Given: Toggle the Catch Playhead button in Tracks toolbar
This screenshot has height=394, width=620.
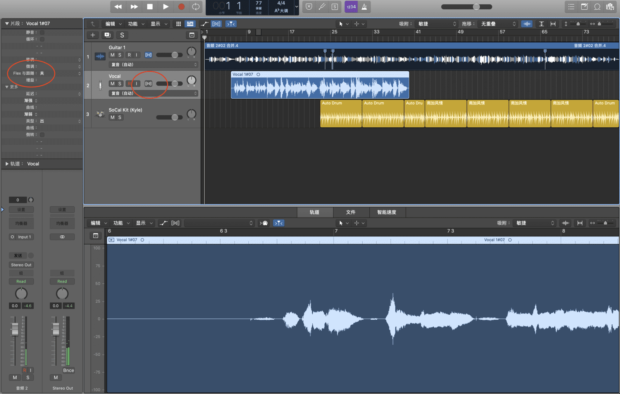Looking at the screenshot, I should tap(231, 24).
